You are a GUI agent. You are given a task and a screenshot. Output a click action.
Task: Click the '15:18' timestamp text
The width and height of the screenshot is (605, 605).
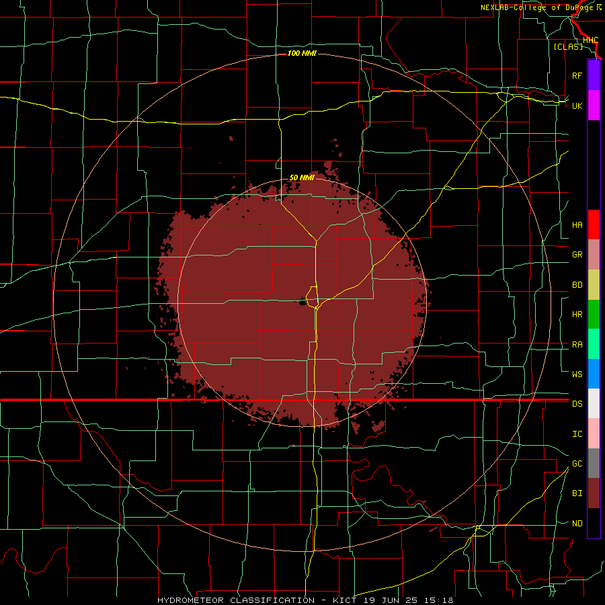point(439,600)
